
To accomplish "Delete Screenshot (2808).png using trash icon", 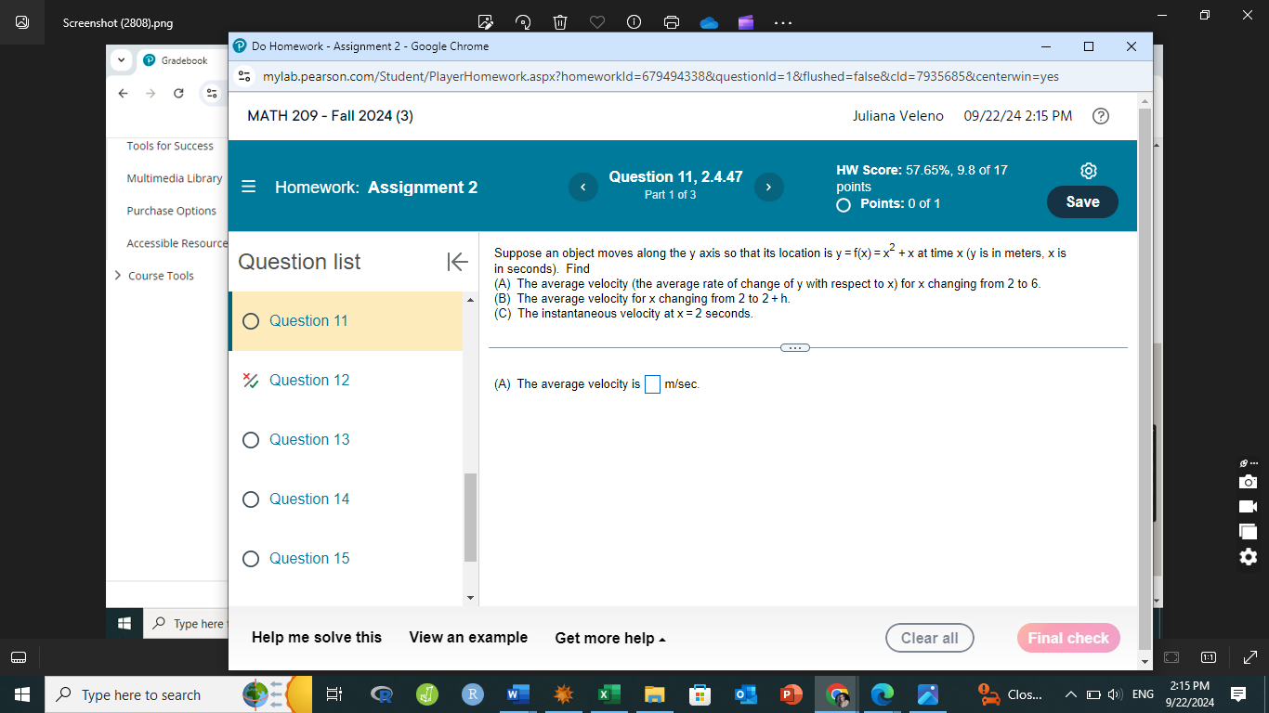I will coord(559,22).
